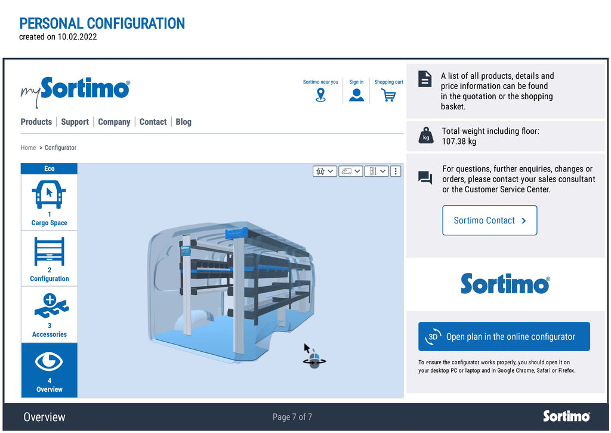
Task: Click the Sortimo Contact button
Action: tap(489, 220)
